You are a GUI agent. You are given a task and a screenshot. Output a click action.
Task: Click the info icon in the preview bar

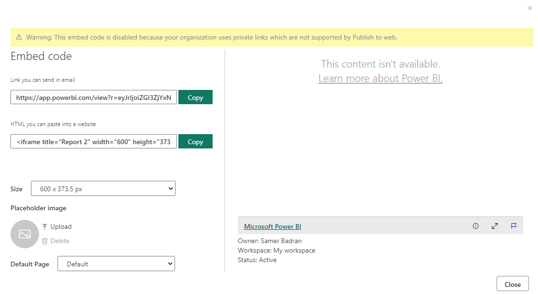click(476, 226)
